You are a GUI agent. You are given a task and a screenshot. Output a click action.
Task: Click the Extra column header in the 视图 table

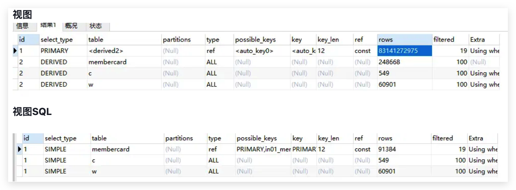[x=484, y=40]
